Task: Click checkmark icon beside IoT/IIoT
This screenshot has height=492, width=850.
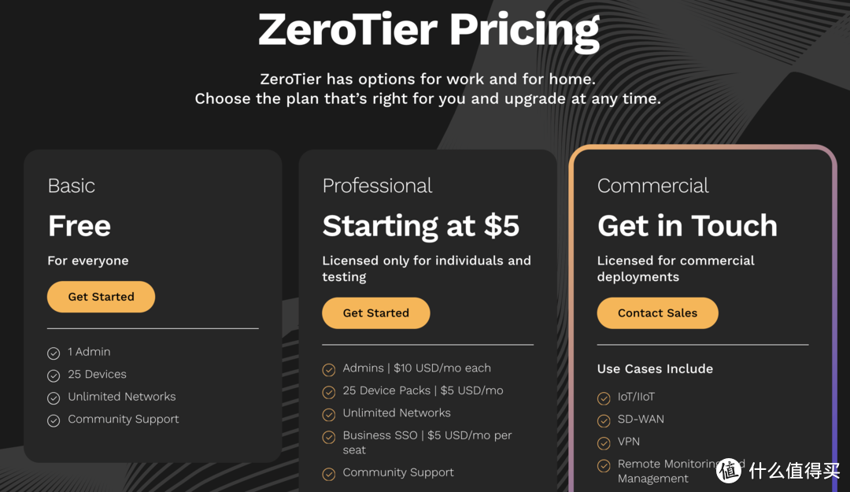Action: click(604, 398)
